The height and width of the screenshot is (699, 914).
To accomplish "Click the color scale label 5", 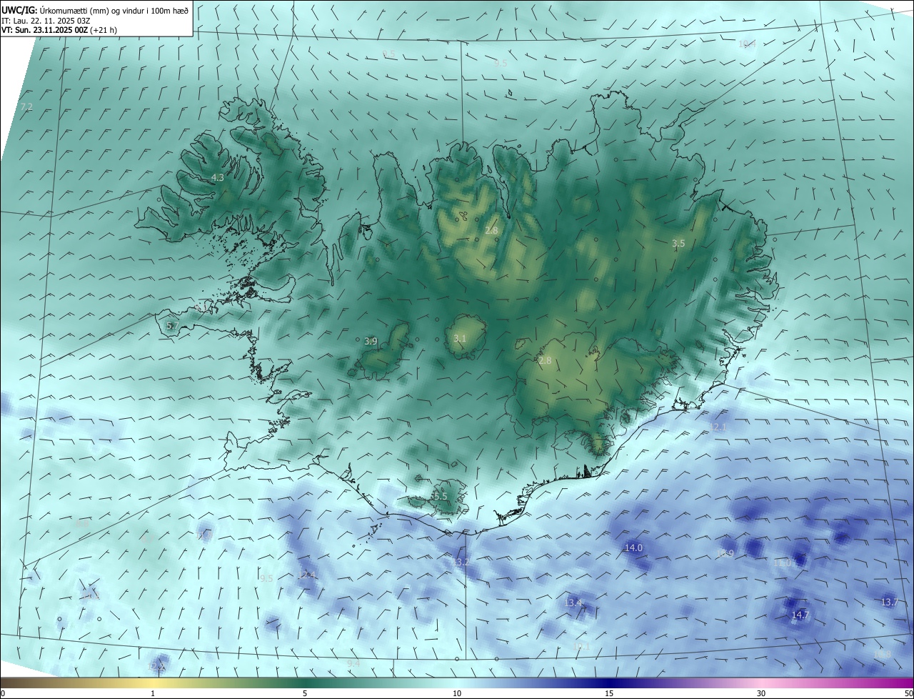I will pos(305,693).
